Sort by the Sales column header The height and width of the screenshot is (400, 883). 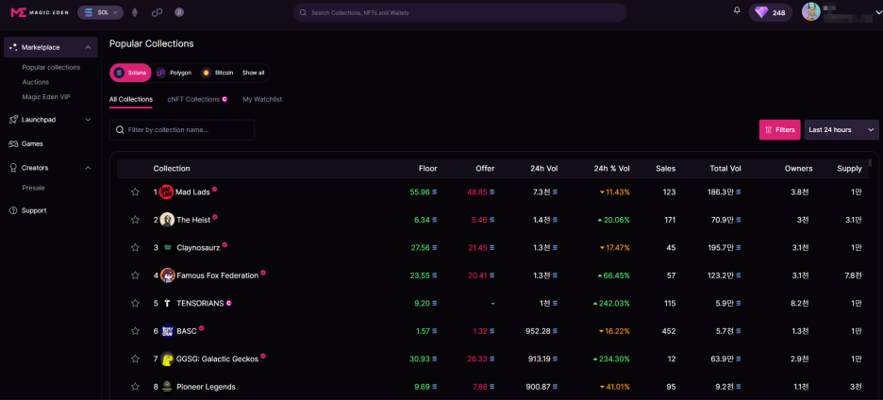(666, 169)
